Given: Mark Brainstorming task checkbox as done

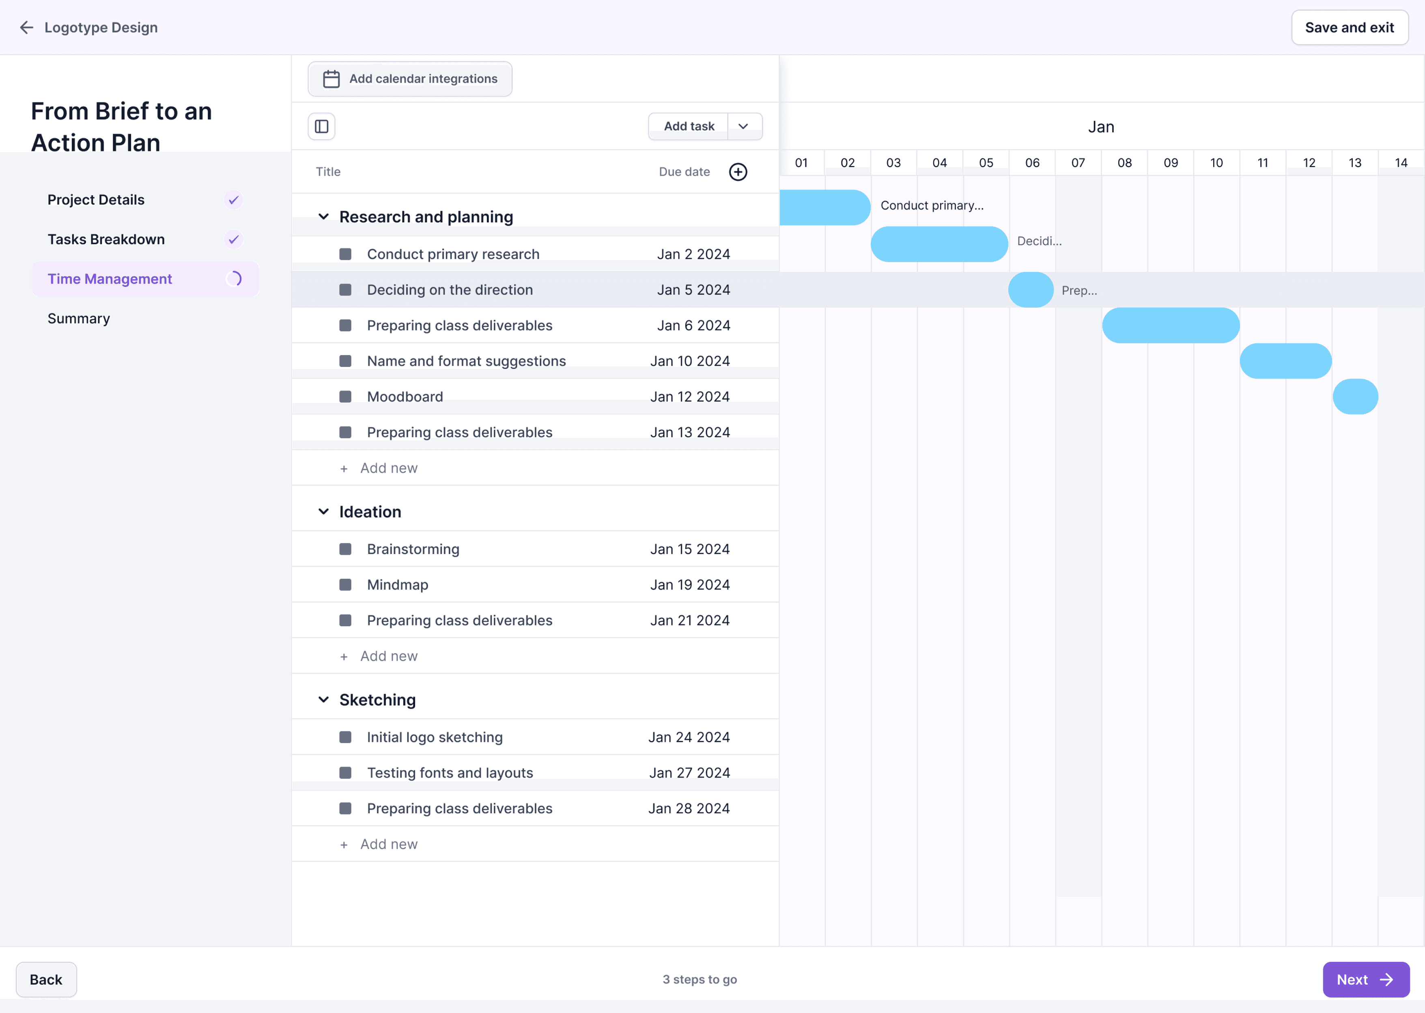Looking at the screenshot, I should point(345,549).
